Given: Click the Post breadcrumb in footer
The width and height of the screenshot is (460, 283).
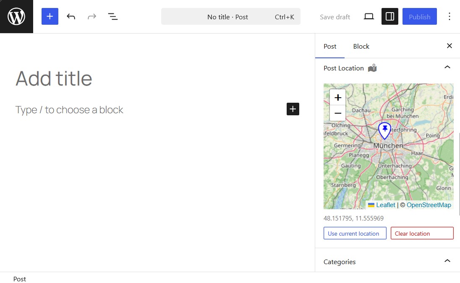Looking at the screenshot, I should point(20,279).
